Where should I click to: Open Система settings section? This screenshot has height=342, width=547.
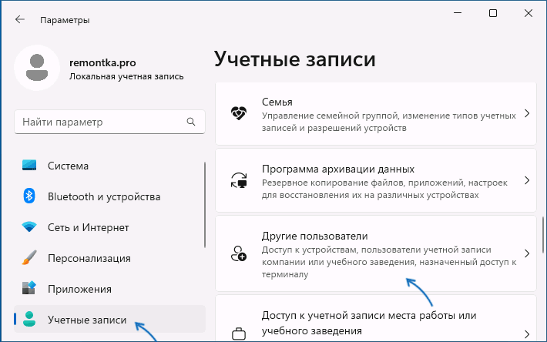(109, 166)
